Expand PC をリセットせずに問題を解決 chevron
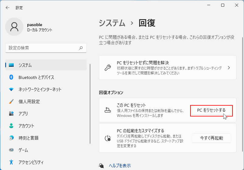The width and height of the screenshot is (244, 170). pos(229,68)
